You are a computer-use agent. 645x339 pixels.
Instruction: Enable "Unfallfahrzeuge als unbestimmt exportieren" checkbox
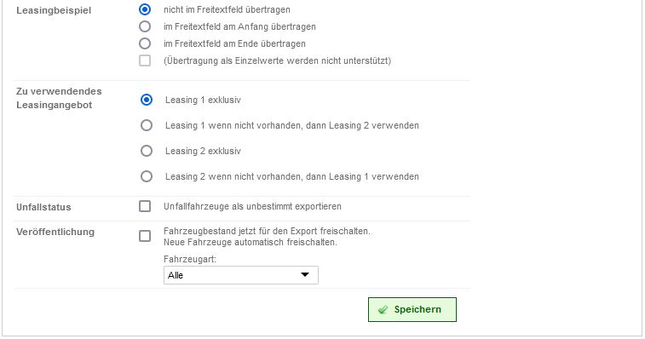coord(145,206)
